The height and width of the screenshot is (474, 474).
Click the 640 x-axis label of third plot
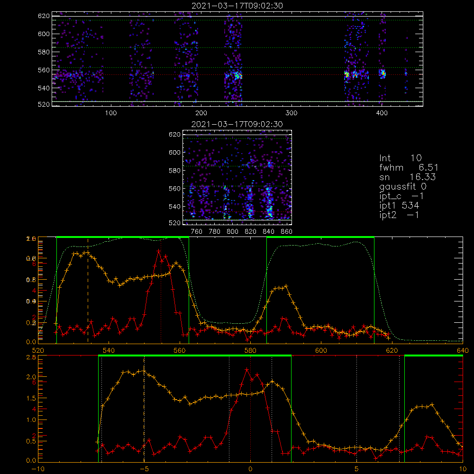tap(463, 351)
